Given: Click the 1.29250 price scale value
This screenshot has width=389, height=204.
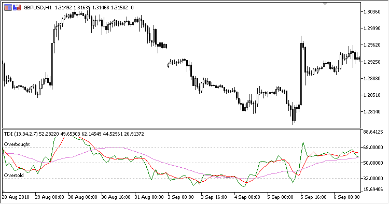Looking at the screenshot, I should tap(372, 62).
